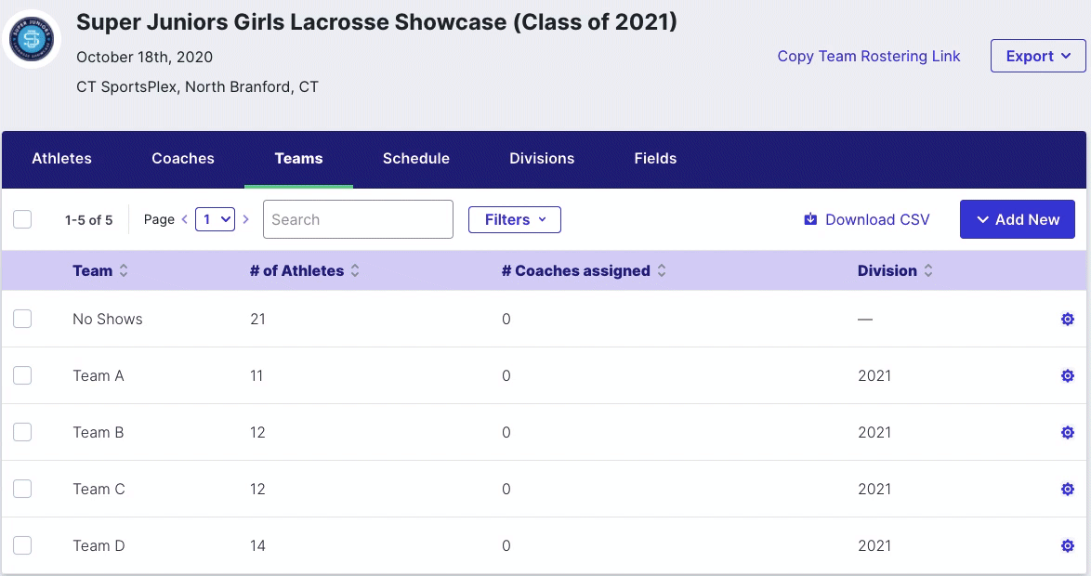
Task: Check the Team D row checkbox
Action: (x=22, y=545)
